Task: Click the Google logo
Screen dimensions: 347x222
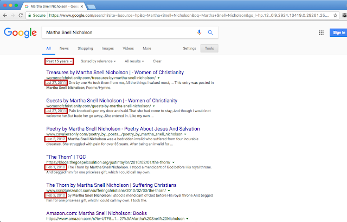Action: point(20,32)
